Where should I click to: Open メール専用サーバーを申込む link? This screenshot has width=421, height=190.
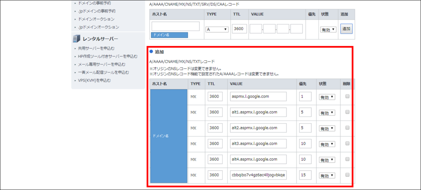coord(102,64)
